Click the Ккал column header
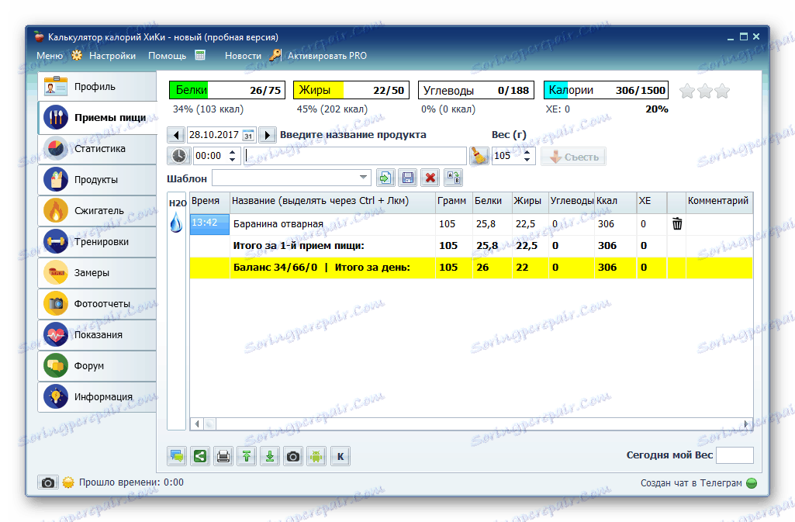 point(615,201)
